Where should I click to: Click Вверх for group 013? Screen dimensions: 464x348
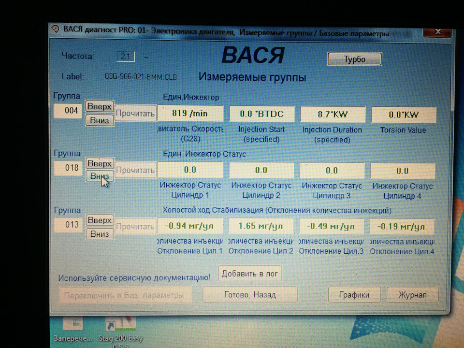coord(100,220)
